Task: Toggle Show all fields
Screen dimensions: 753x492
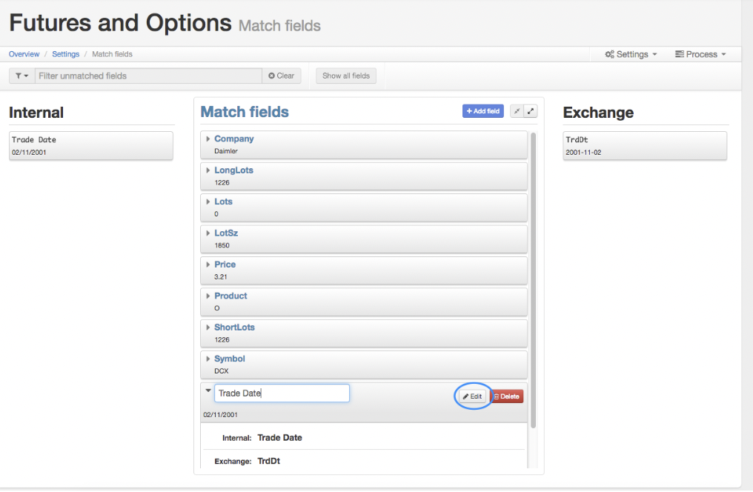Action: (345, 75)
